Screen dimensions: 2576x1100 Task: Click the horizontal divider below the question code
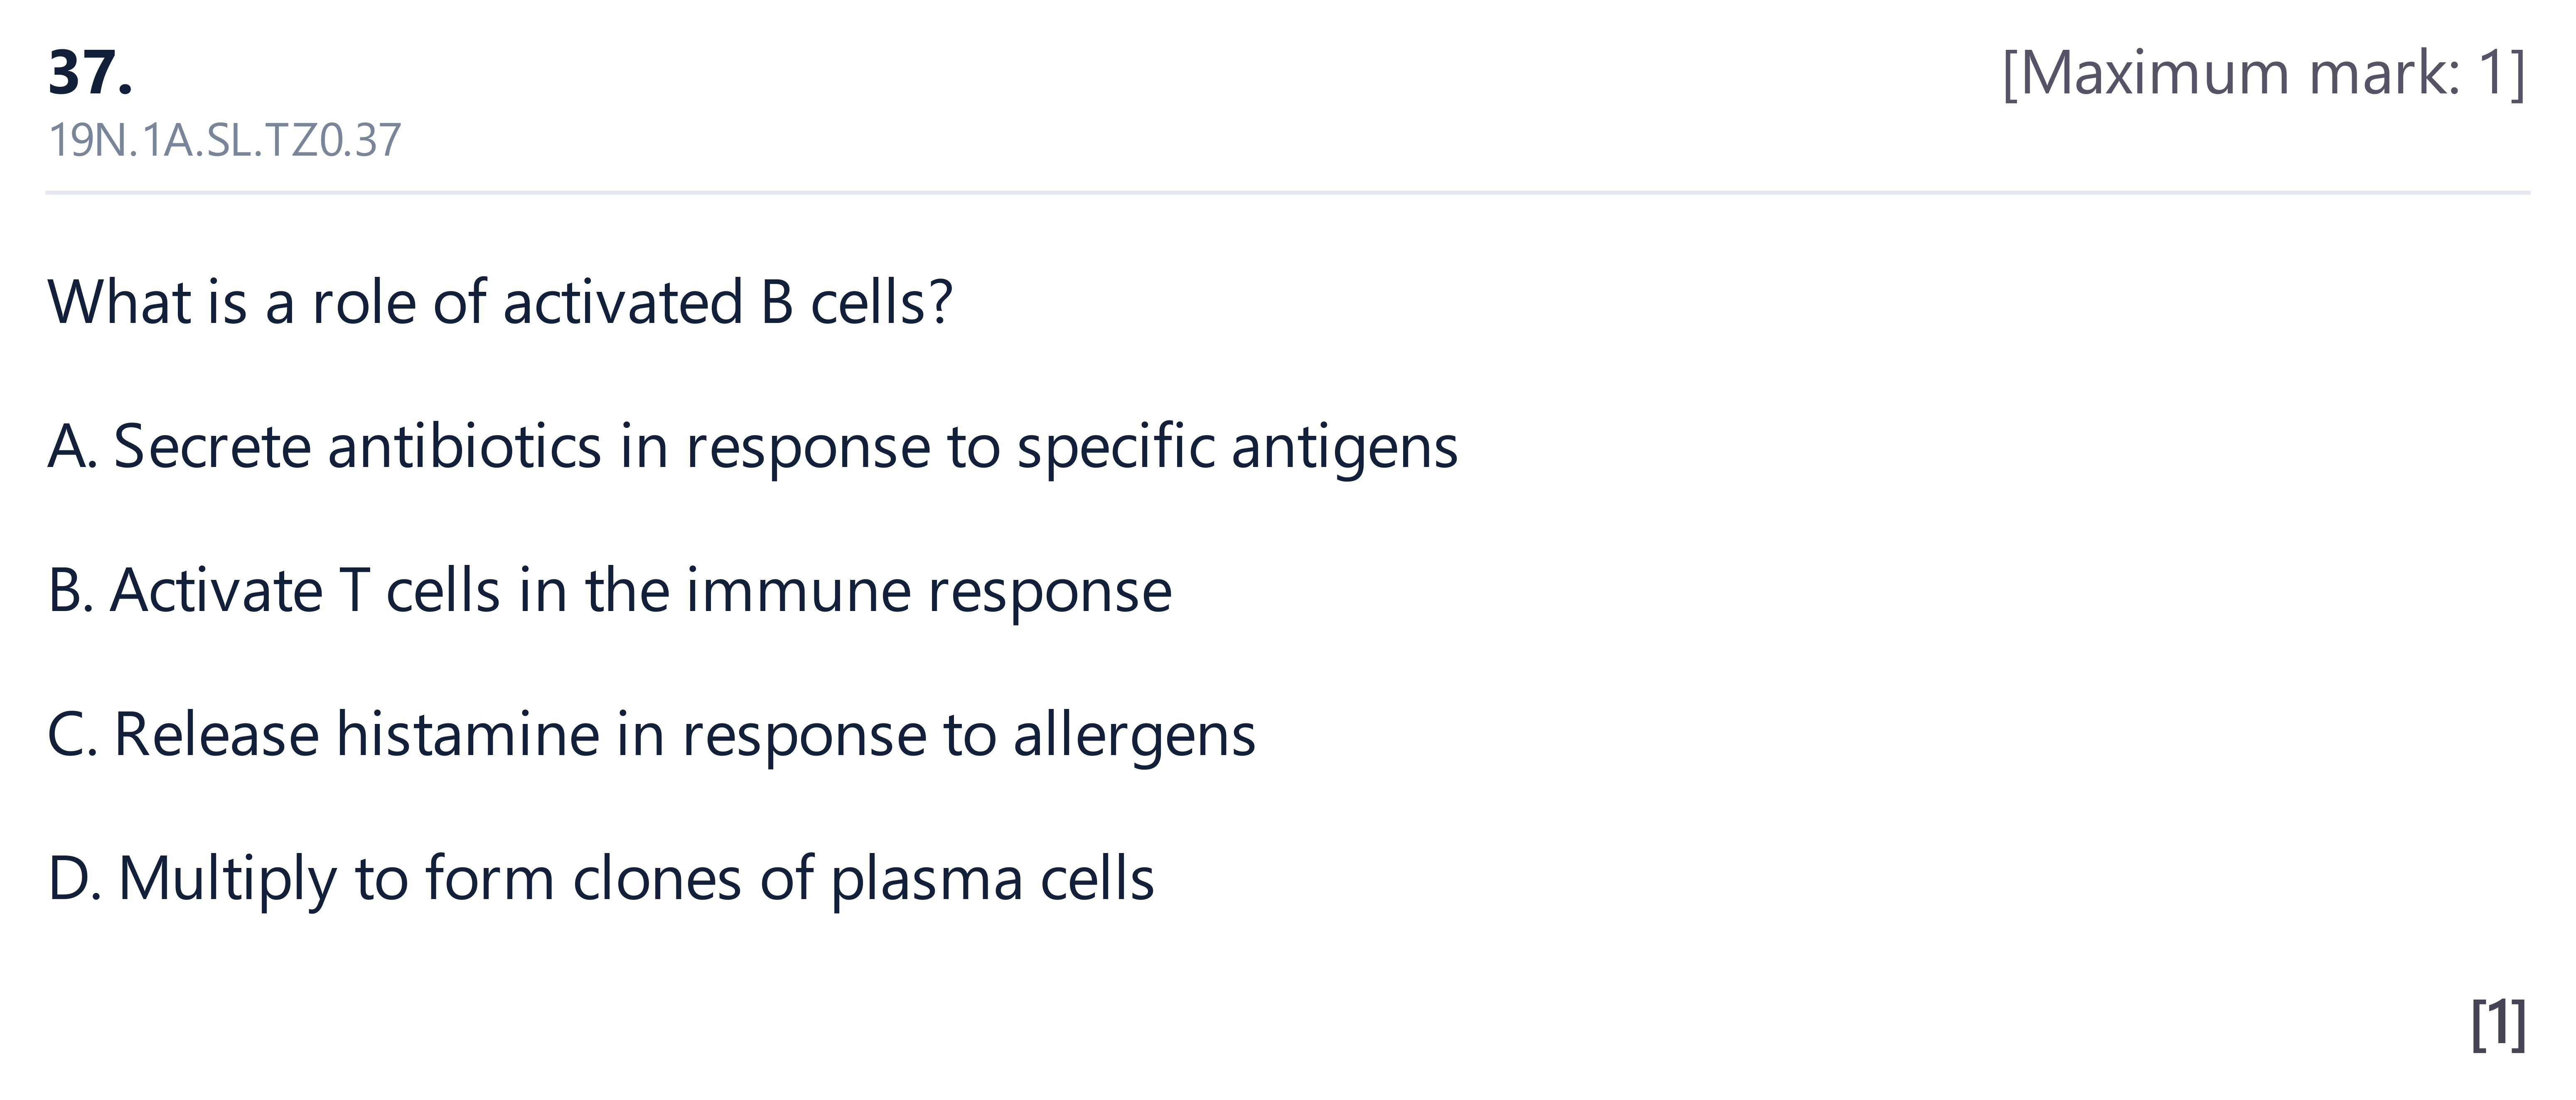1288,192
